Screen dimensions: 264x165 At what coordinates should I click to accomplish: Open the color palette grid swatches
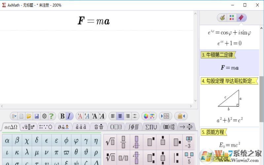point(152,116)
